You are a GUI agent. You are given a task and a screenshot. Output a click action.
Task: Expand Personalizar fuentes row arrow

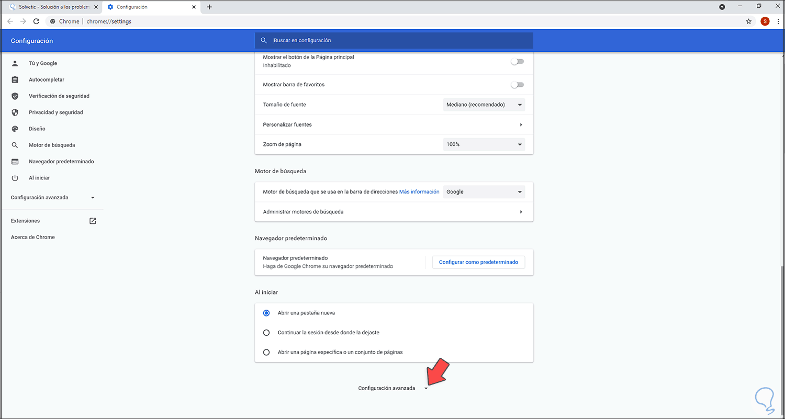point(521,124)
